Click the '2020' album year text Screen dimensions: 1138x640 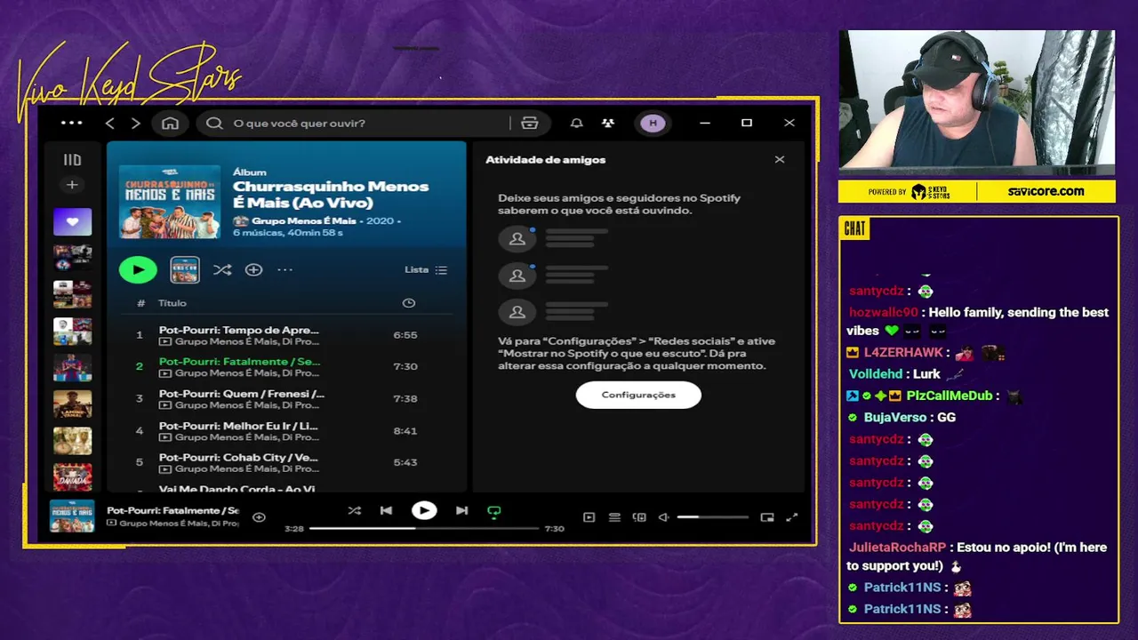pyautogui.click(x=380, y=220)
